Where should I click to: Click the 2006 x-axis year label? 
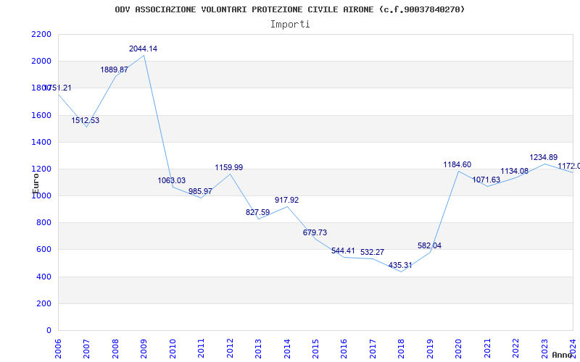coord(58,349)
